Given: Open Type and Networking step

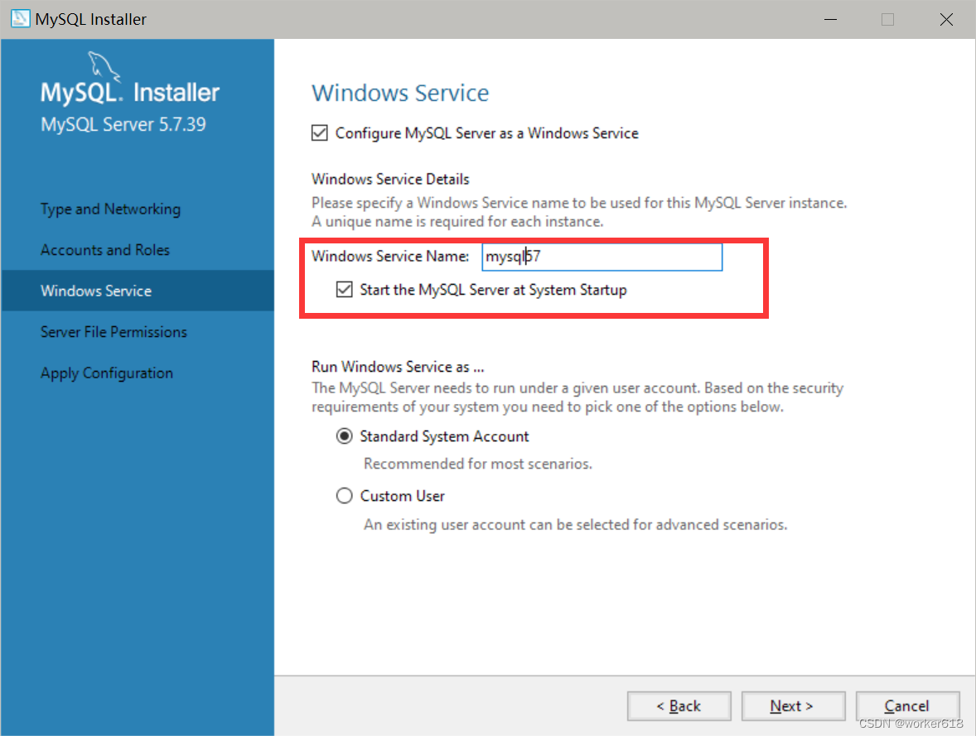Looking at the screenshot, I should 111,209.
